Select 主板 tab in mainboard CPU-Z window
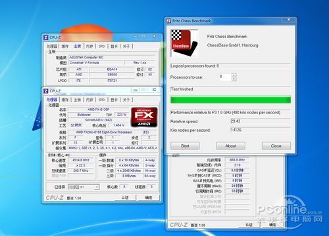Screen dimensions: 329x236 pyautogui.click(x=77, y=46)
